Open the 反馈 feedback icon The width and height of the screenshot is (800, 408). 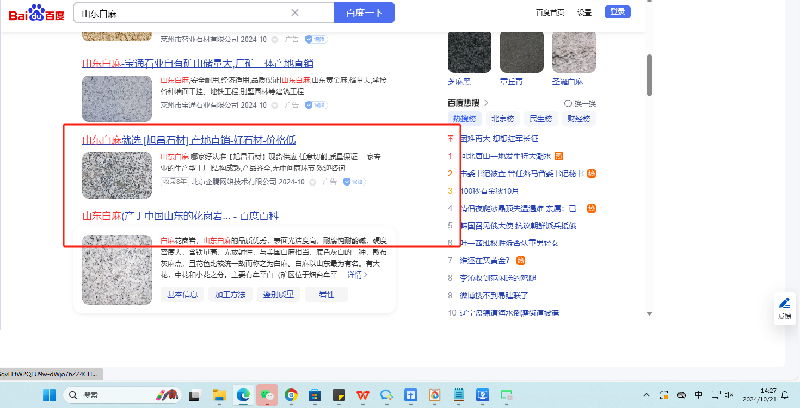tap(784, 308)
